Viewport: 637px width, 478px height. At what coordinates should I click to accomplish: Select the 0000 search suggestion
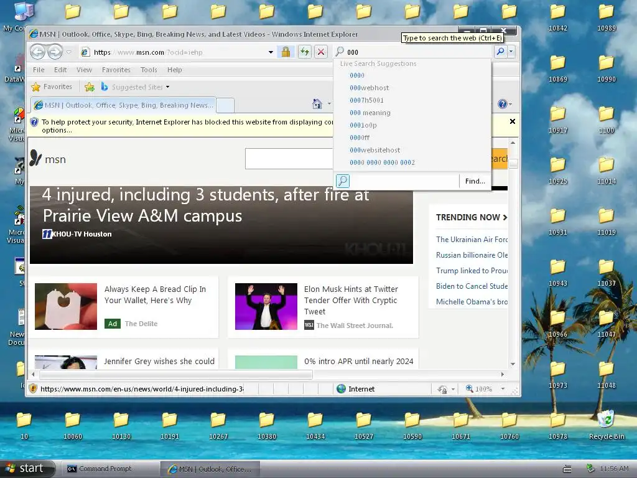pyautogui.click(x=356, y=75)
